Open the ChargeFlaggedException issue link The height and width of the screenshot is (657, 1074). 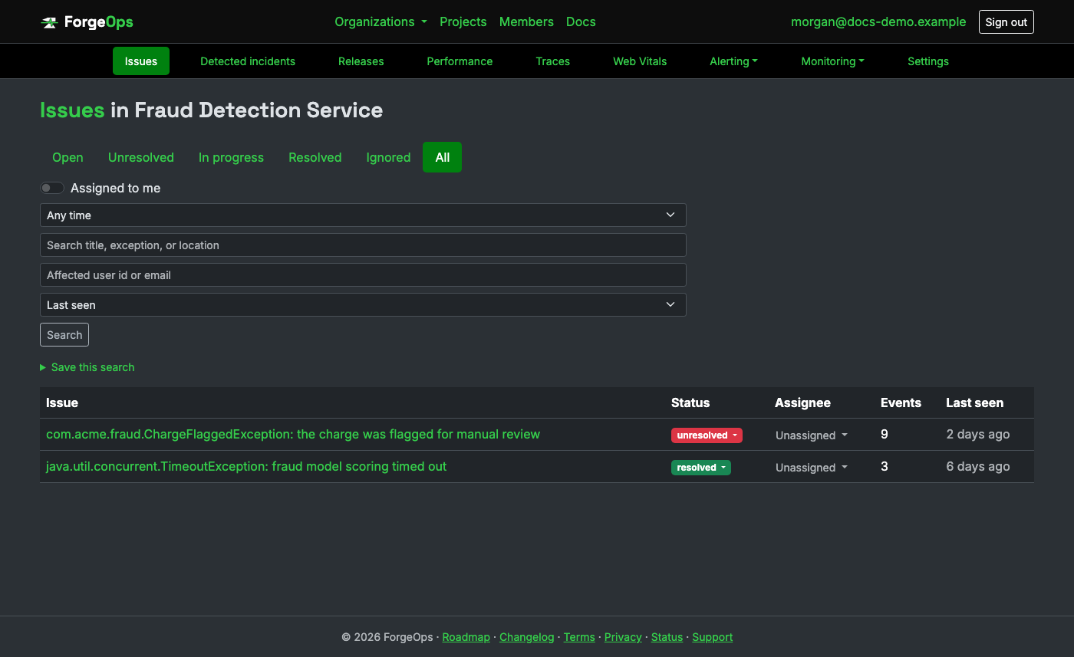pyautogui.click(x=293, y=434)
